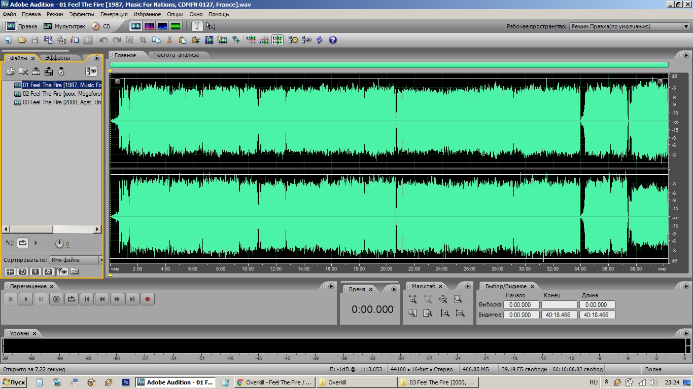This screenshot has width=693, height=389.
Task: Open help with the question mark icon
Action: click(333, 40)
